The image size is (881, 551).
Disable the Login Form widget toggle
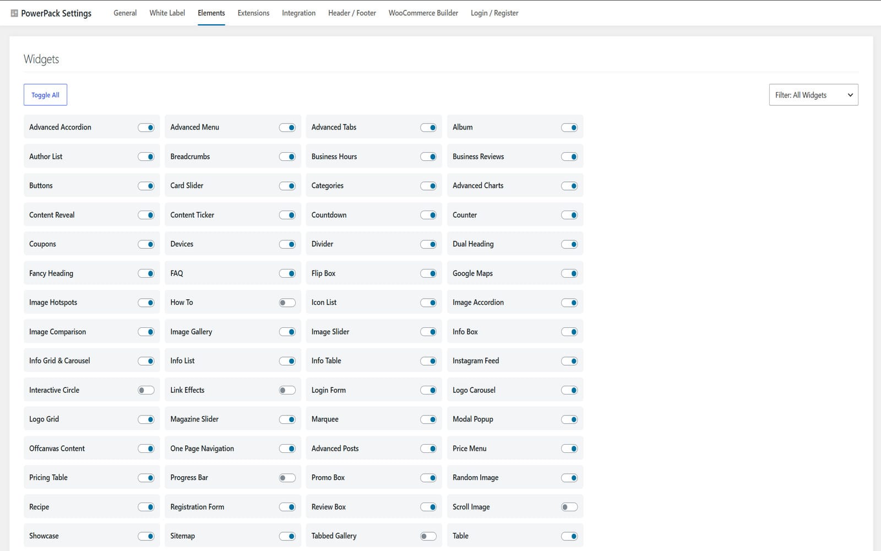(x=428, y=390)
